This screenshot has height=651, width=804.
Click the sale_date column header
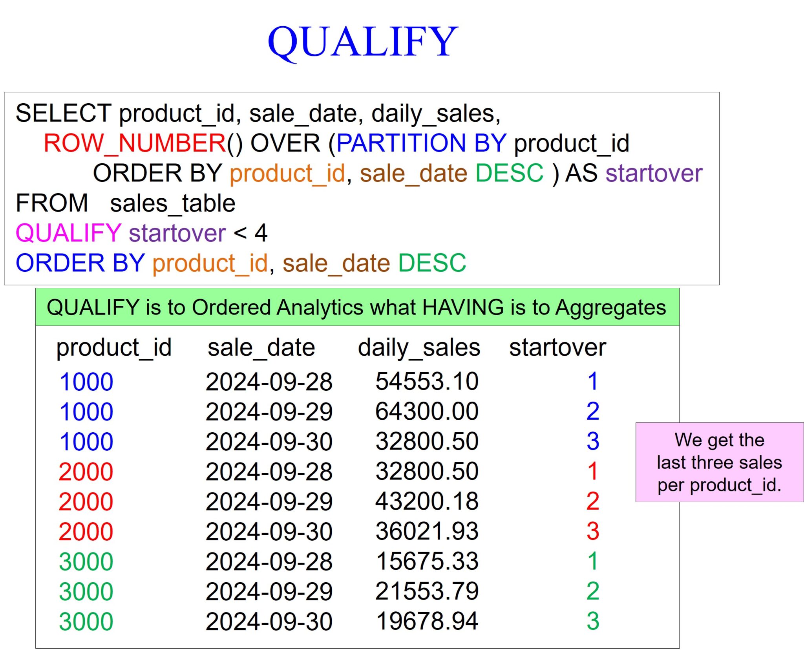[261, 347]
